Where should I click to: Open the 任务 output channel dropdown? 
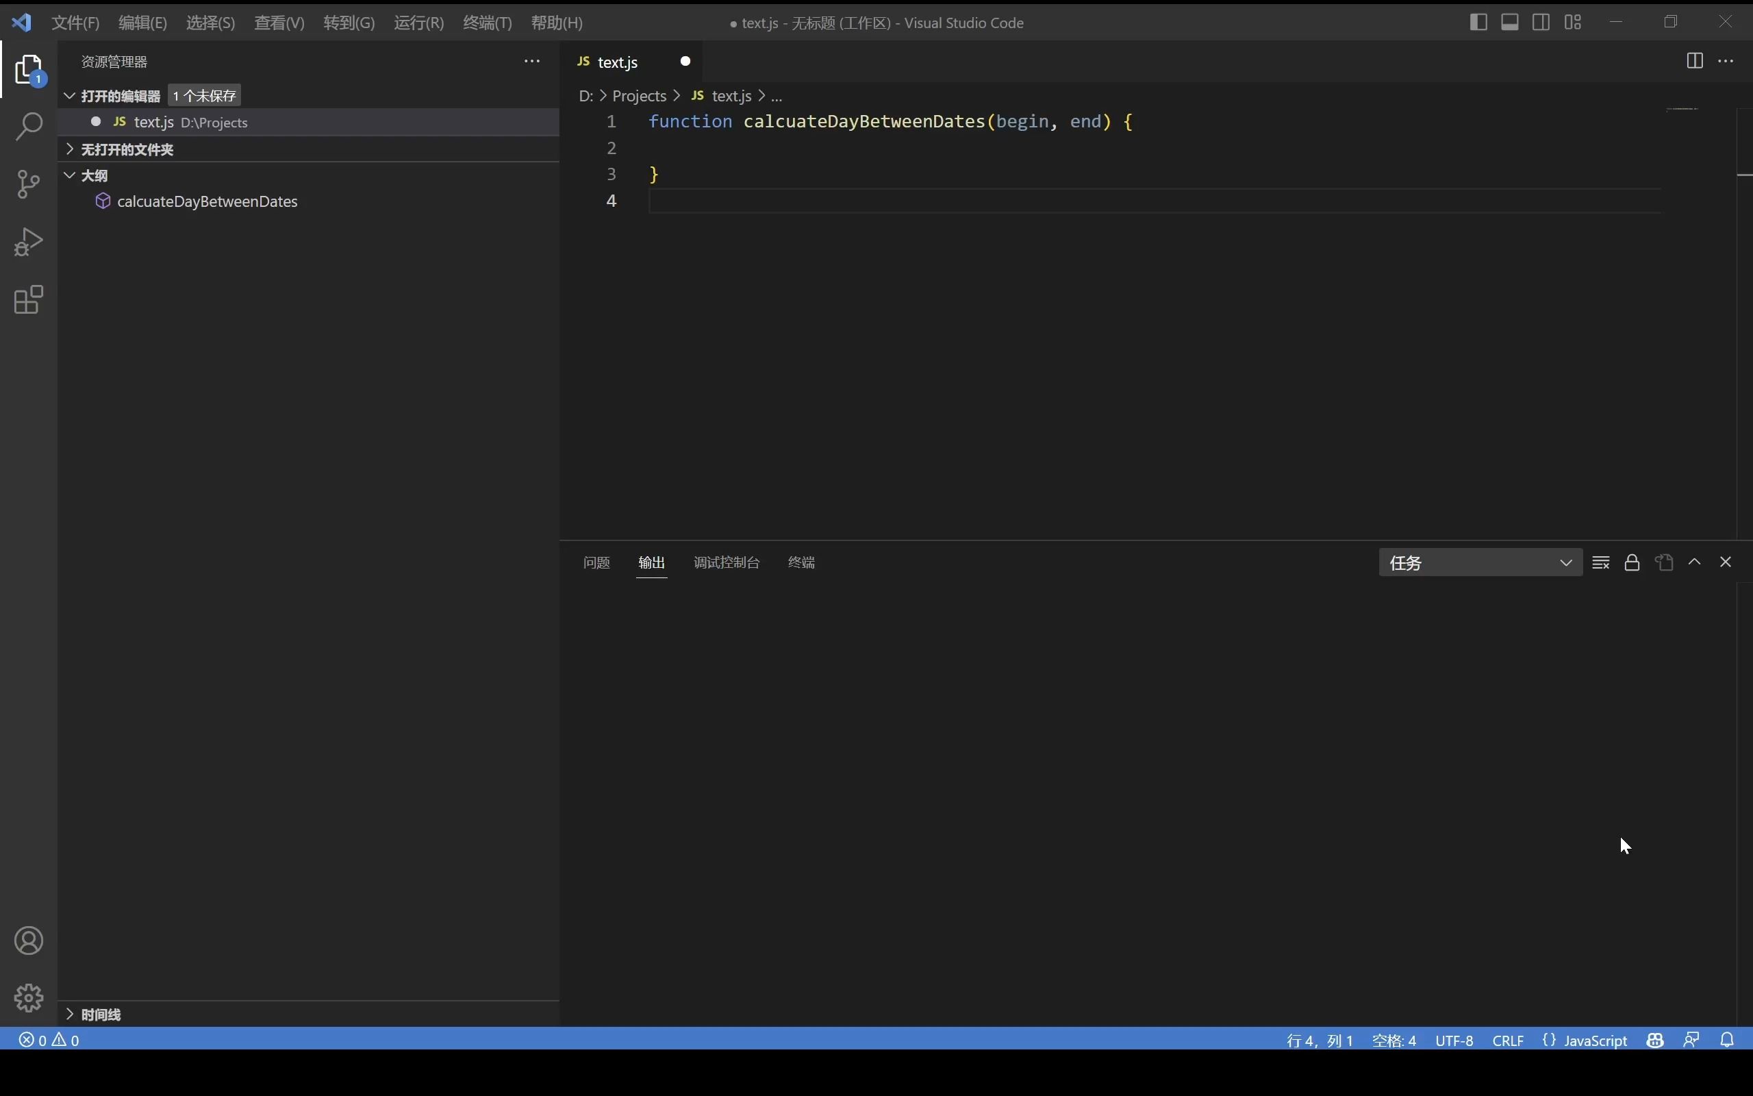(x=1480, y=563)
